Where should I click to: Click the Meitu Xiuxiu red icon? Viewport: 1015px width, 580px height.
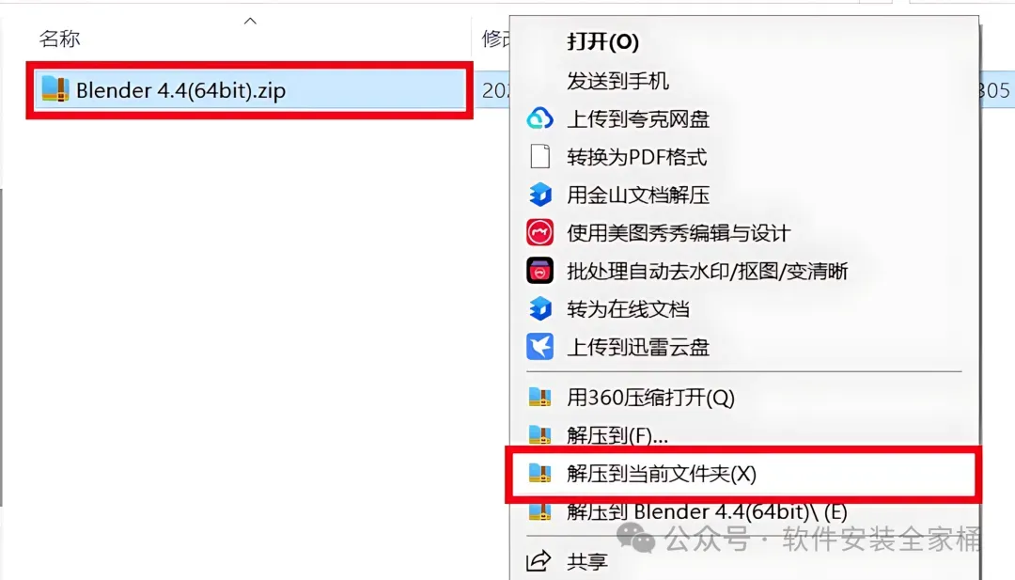pyautogui.click(x=539, y=232)
